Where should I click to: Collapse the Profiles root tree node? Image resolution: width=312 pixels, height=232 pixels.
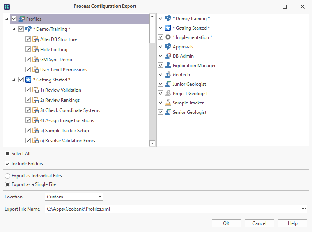tap(7, 19)
